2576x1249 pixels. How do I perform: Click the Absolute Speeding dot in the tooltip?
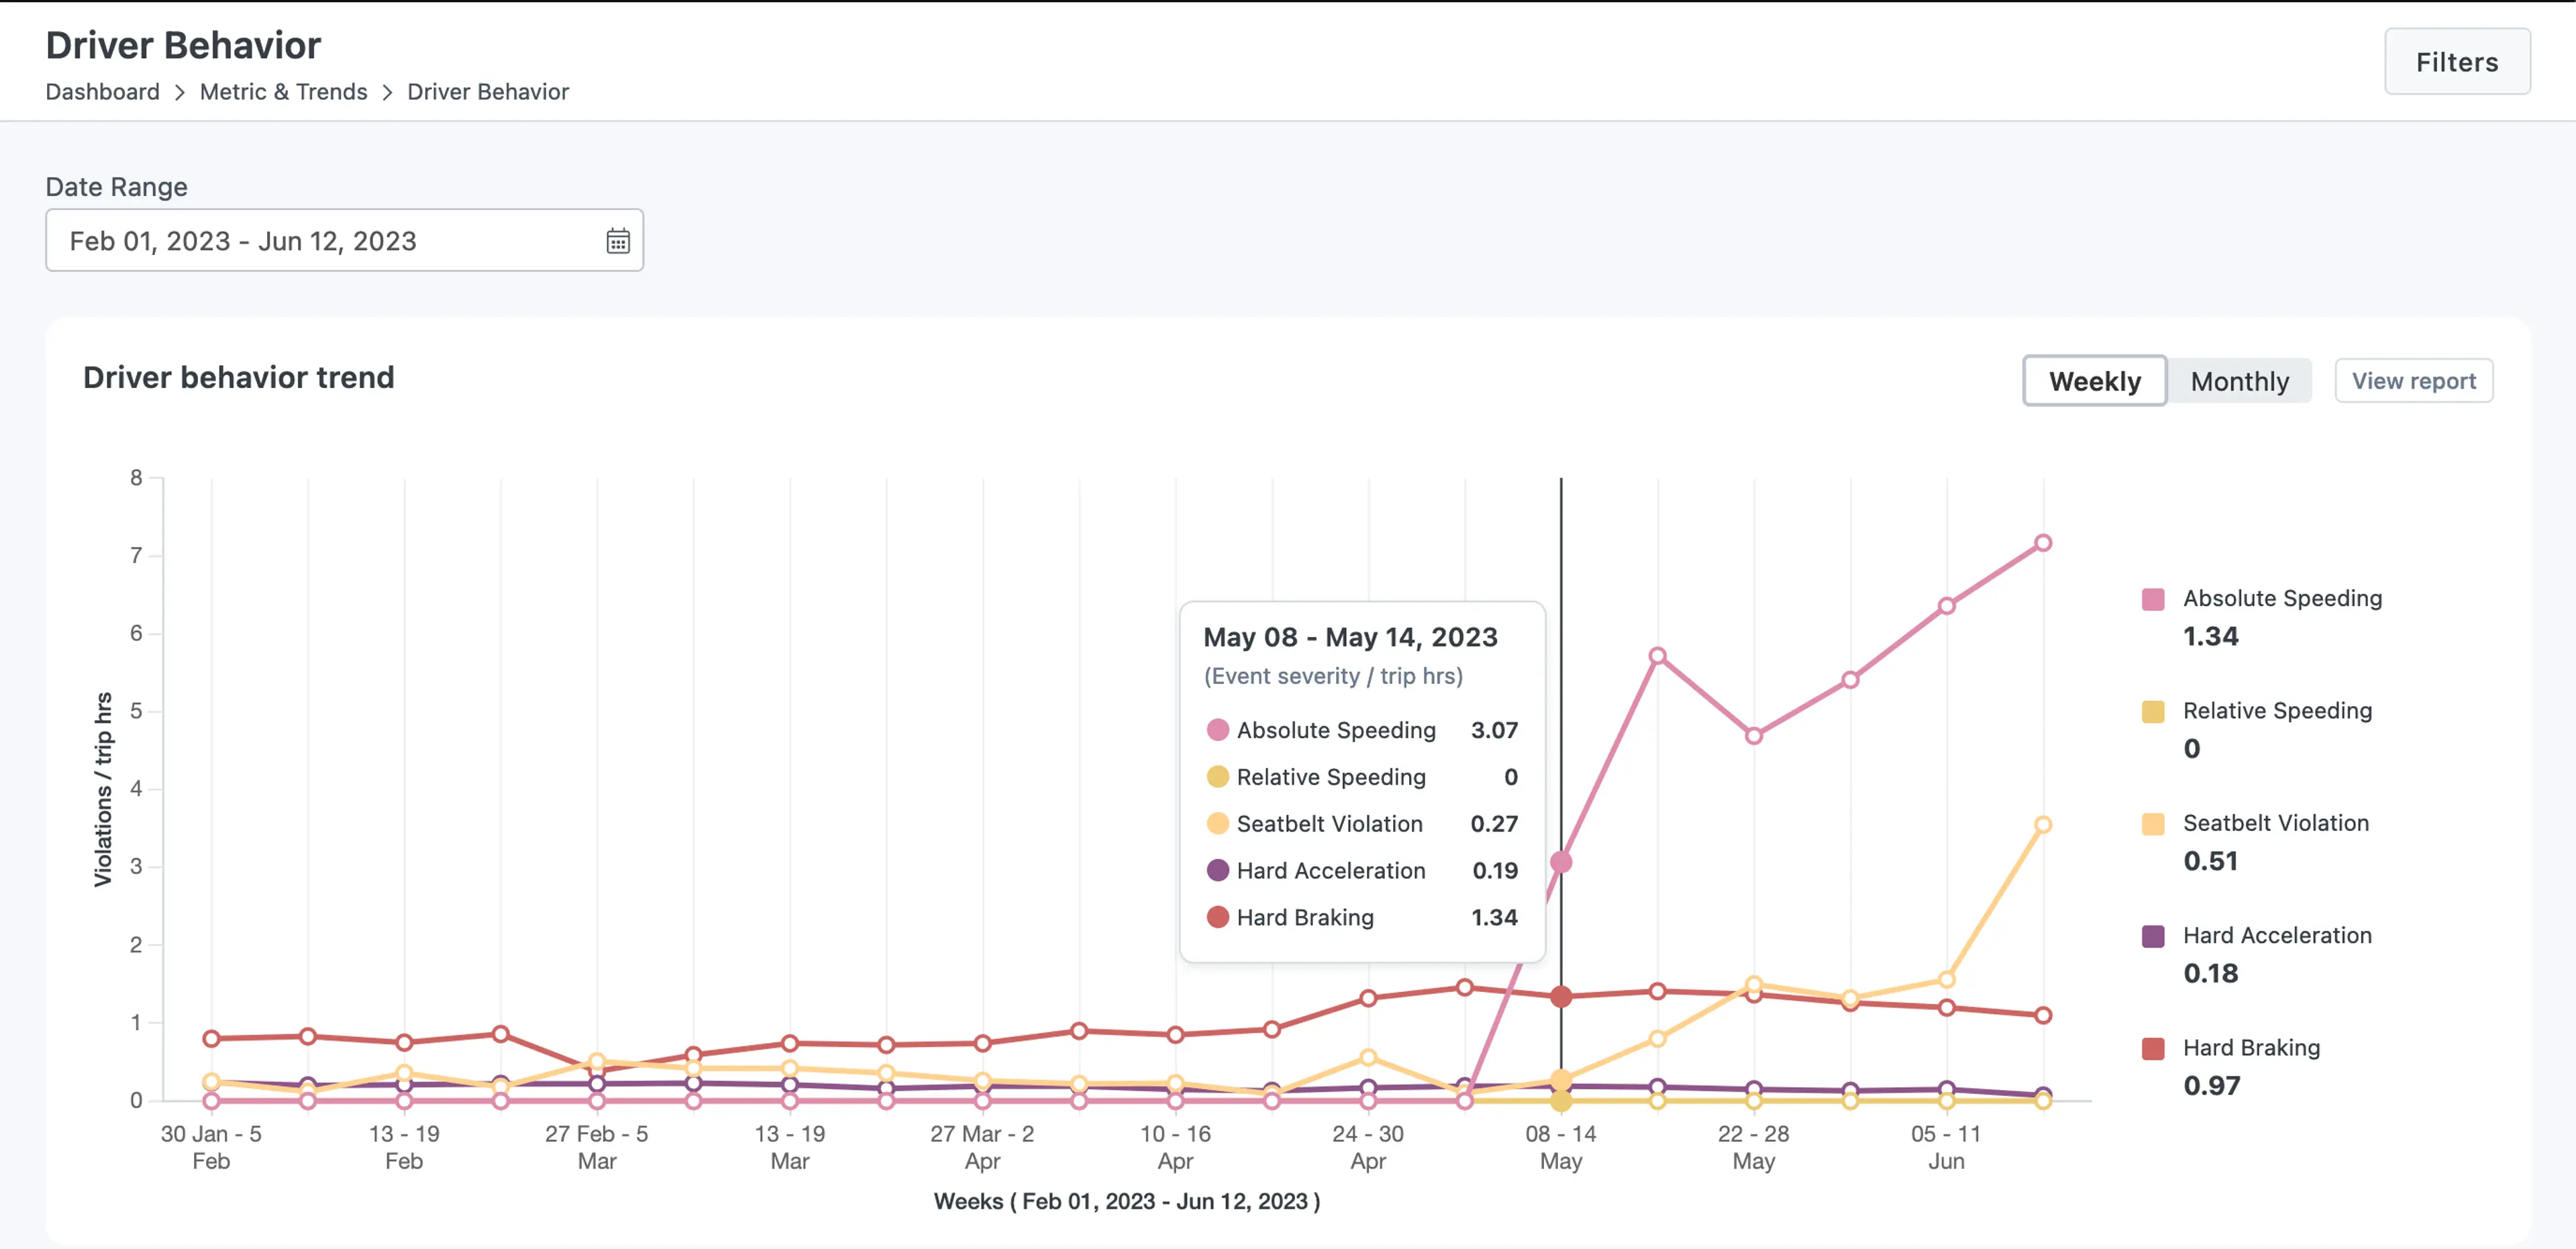click(x=1217, y=730)
